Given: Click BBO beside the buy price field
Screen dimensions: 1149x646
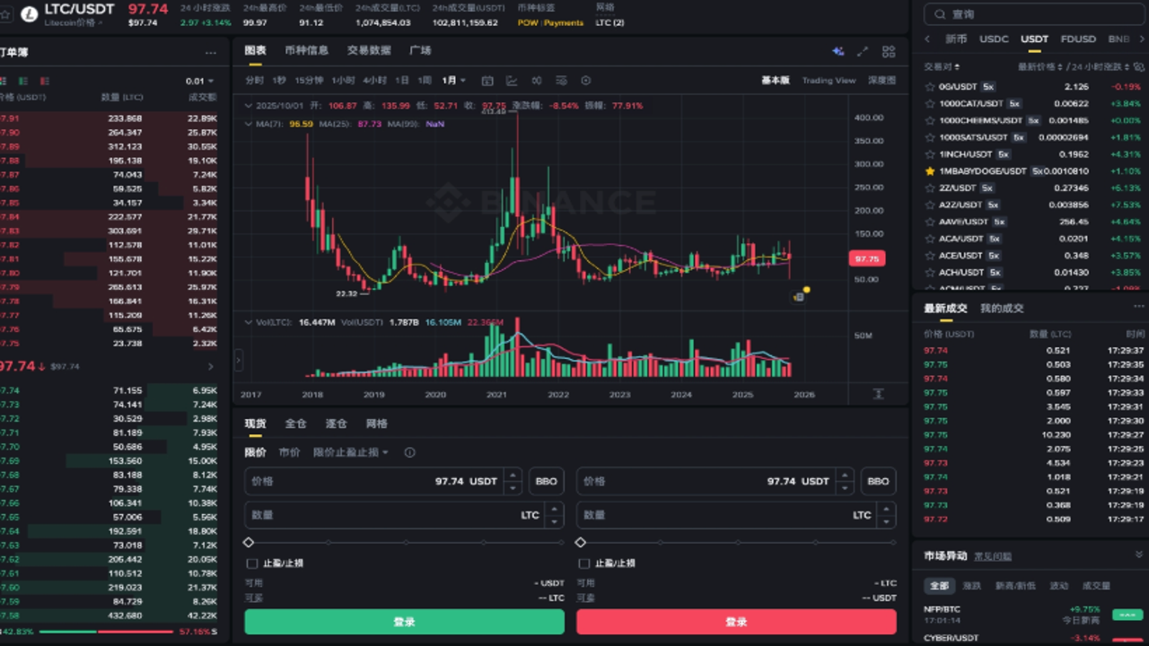Looking at the screenshot, I should [x=547, y=482].
